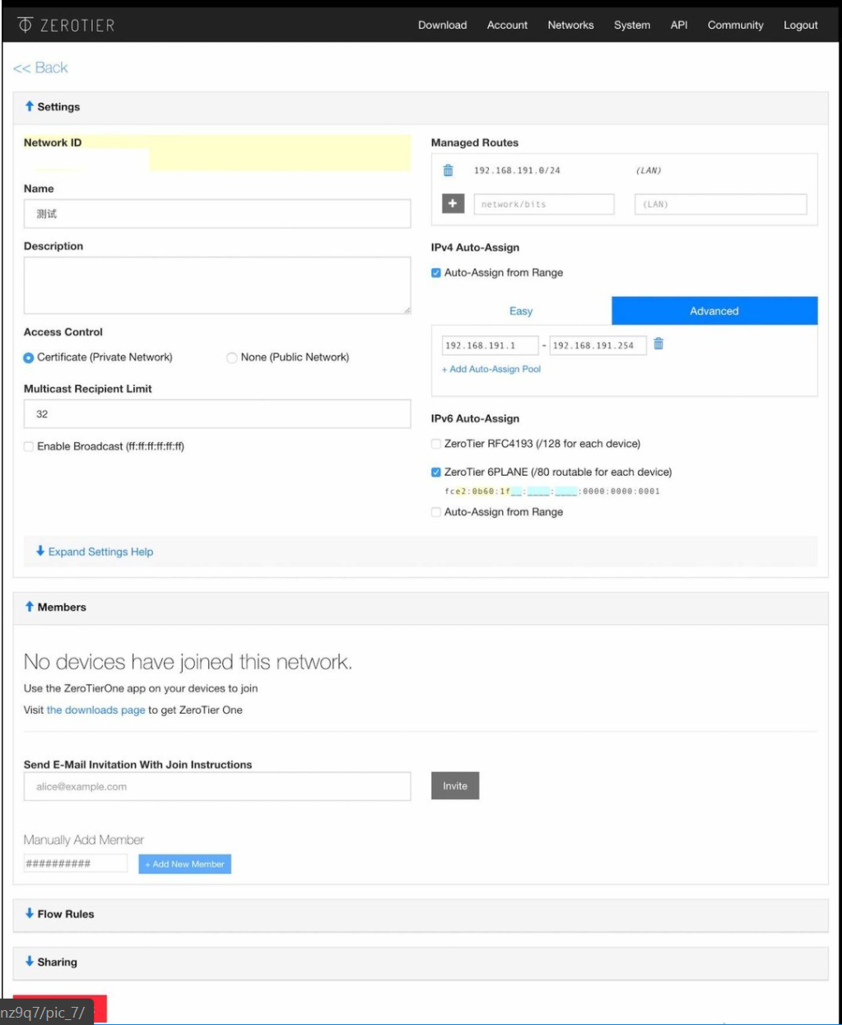Delete the 192.168.191.0/24 managed route

pyautogui.click(x=448, y=170)
